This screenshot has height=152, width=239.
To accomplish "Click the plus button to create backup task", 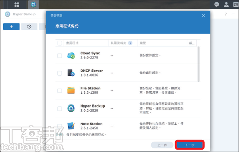I will point(12,27).
